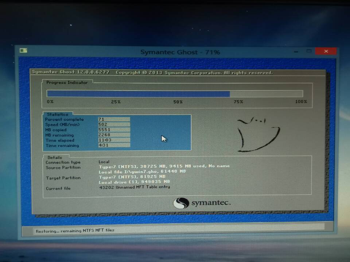
Task: Click the MB remaining value 2268
Action: [x=114, y=135]
